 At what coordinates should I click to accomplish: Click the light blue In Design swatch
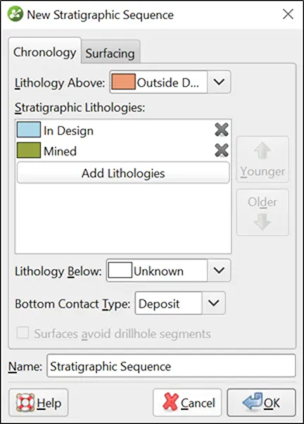29,130
